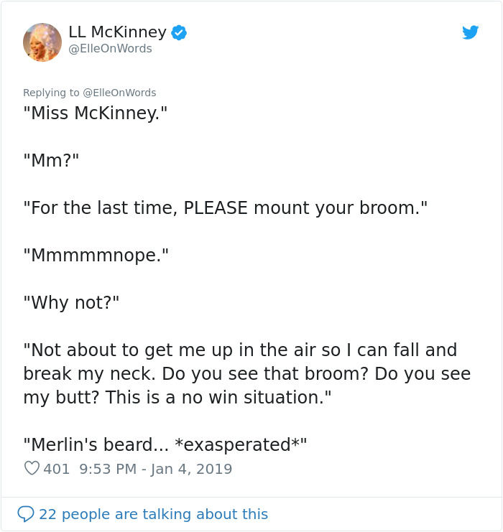Click the capitalized word PLEASE
Screen dimensions: 503x532
216,208
